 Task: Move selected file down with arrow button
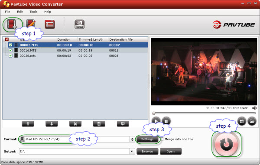[x=52, y=124]
